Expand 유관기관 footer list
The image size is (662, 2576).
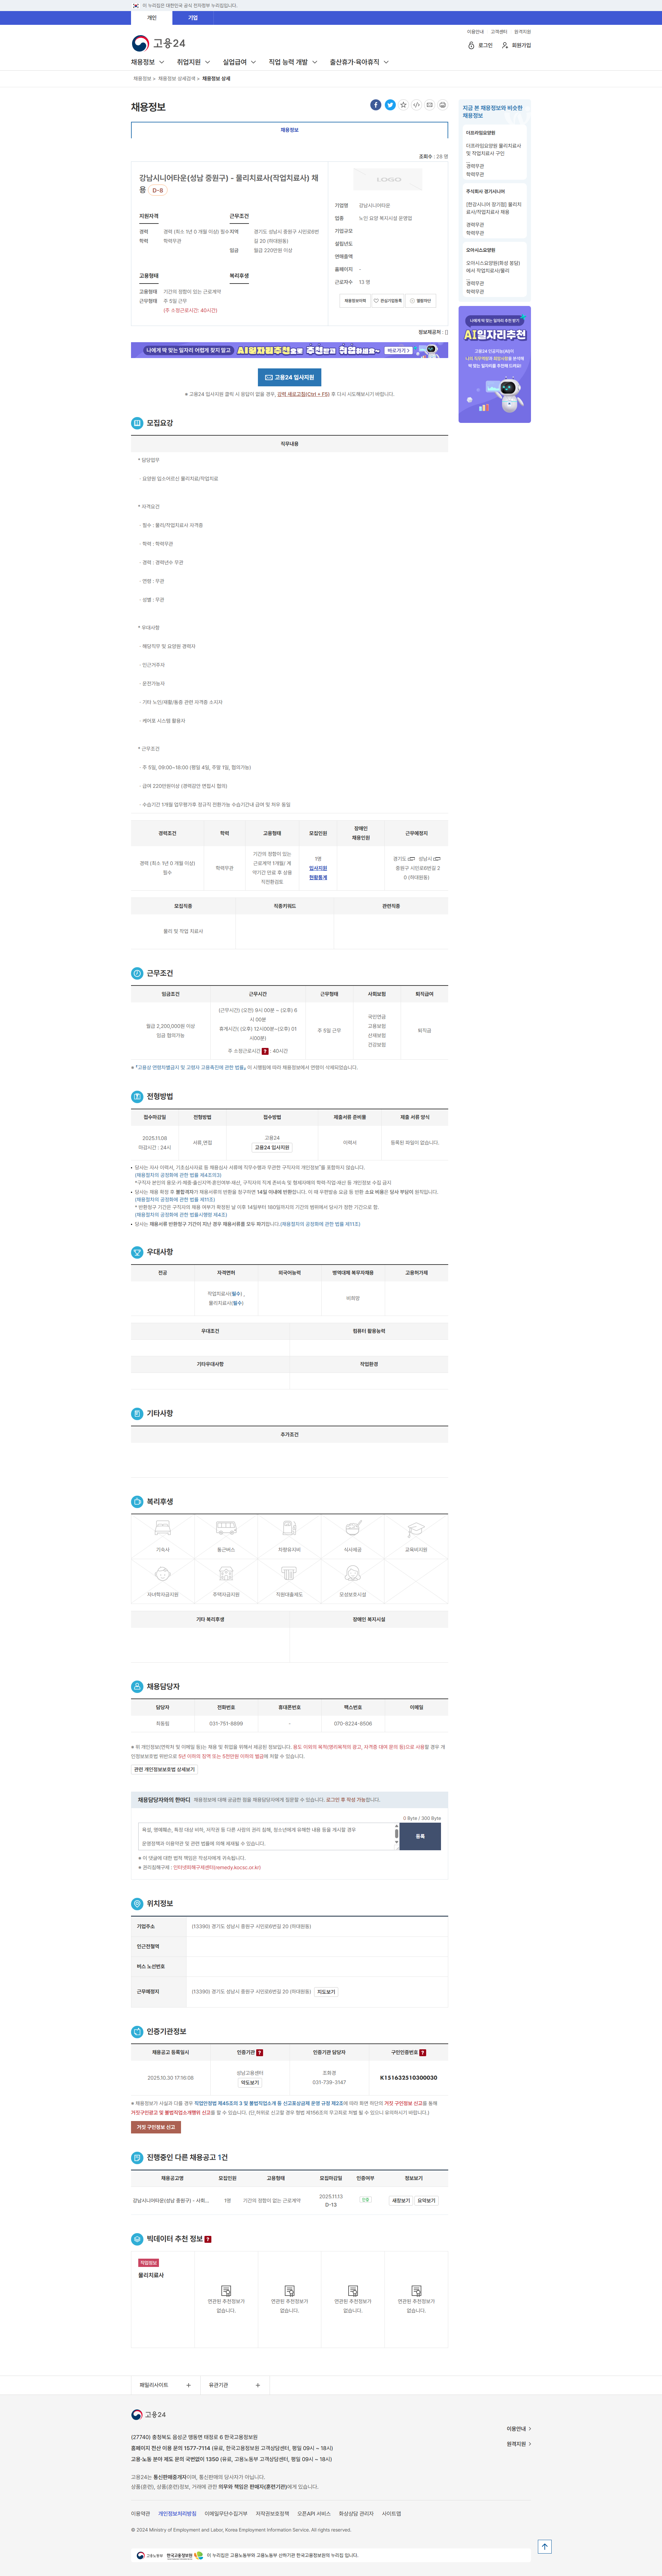pos(235,2385)
